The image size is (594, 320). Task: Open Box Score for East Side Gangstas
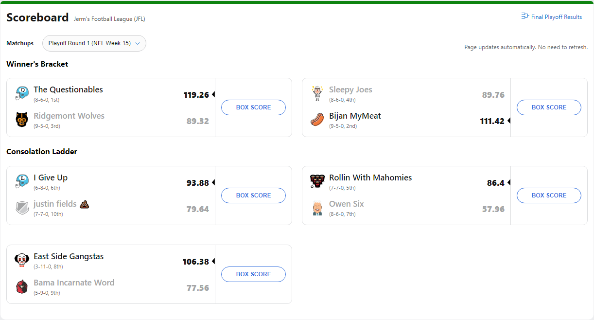click(253, 274)
